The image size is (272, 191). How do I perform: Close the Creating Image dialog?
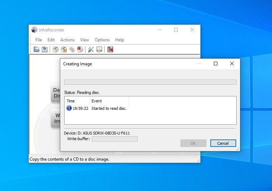(x=232, y=64)
